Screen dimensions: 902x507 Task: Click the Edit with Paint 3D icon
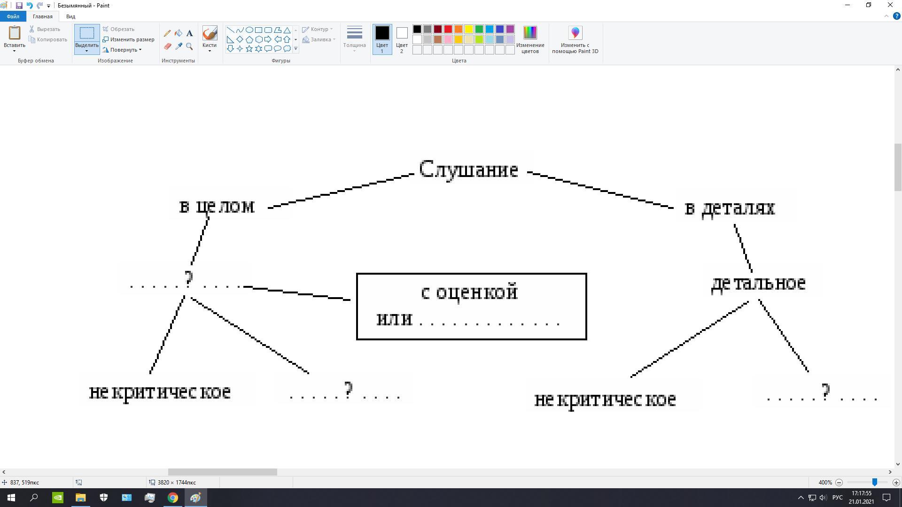click(575, 33)
